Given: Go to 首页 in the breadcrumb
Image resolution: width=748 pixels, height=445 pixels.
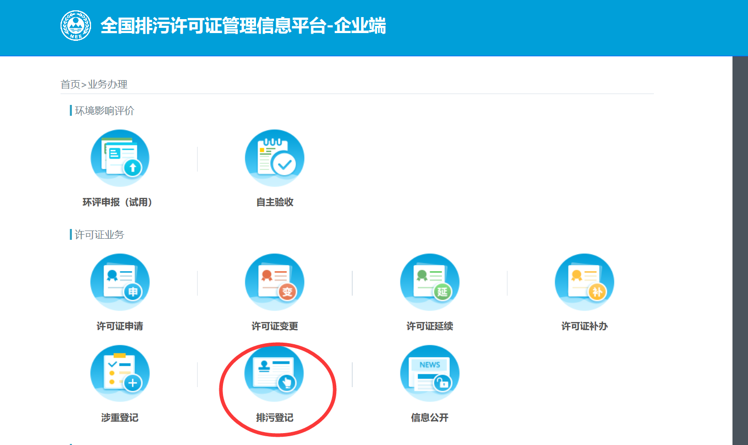Looking at the screenshot, I should (70, 84).
